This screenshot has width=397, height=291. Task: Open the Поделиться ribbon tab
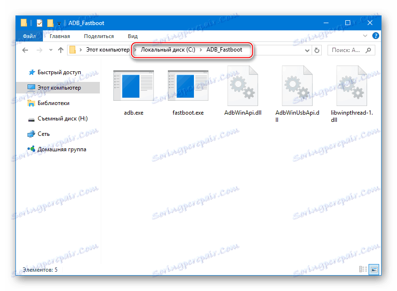point(99,36)
